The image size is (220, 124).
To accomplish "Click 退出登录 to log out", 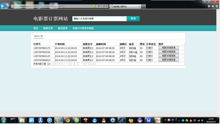I will click(x=63, y=28).
